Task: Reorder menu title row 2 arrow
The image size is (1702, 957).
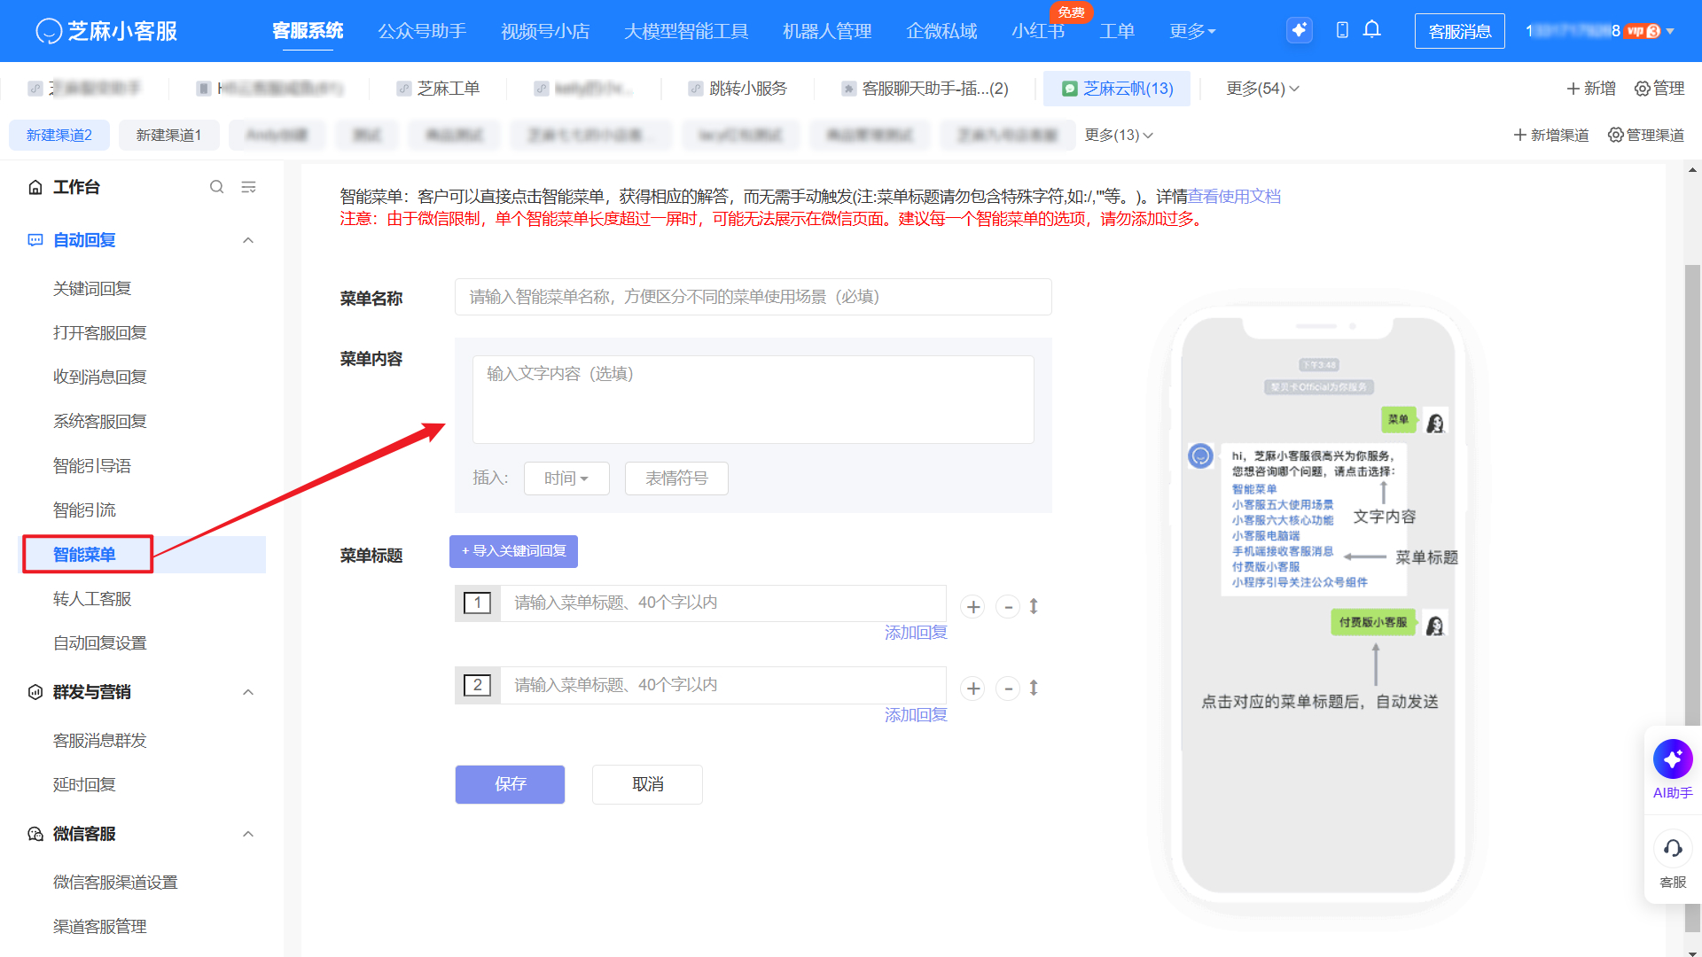Action: 1034,689
